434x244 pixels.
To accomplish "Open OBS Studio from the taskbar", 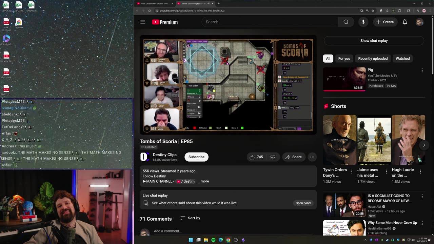I will tap(236, 240).
